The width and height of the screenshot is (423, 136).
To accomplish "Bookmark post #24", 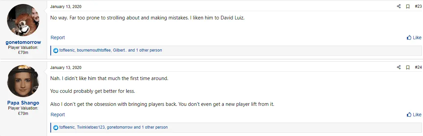I will 408,67.
